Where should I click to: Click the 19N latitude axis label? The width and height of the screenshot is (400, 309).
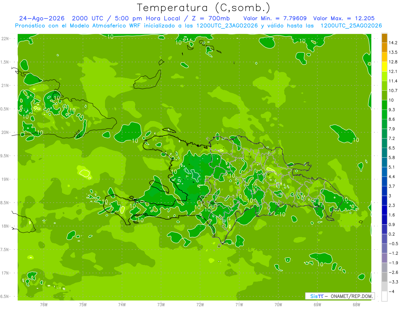(x=5, y=179)
